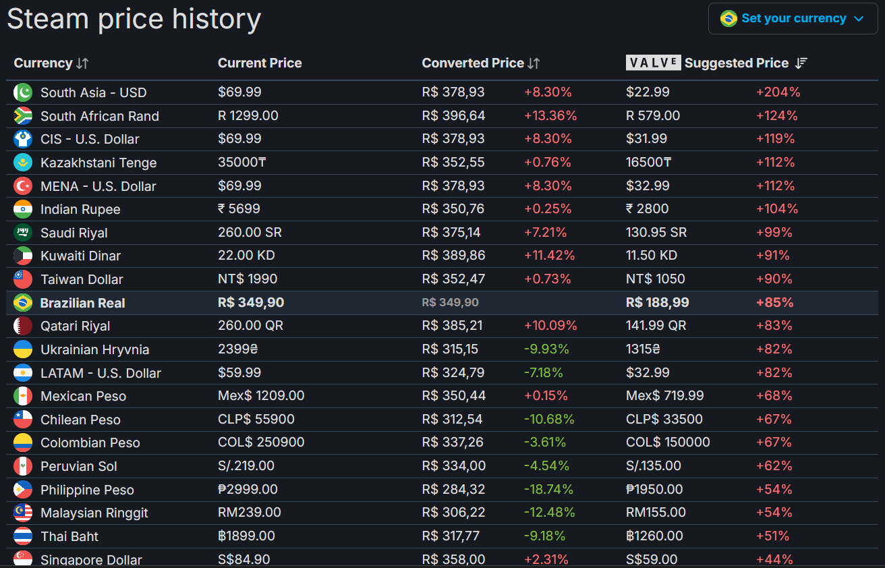The width and height of the screenshot is (885, 568).
Task: Click the +85% suggested price difference
Action: pyautogui.click(x=774, y=302)
